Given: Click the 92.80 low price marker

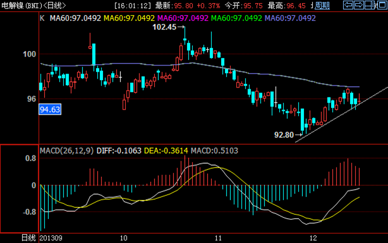Looking at the screenshot, I should click(284, 135).
